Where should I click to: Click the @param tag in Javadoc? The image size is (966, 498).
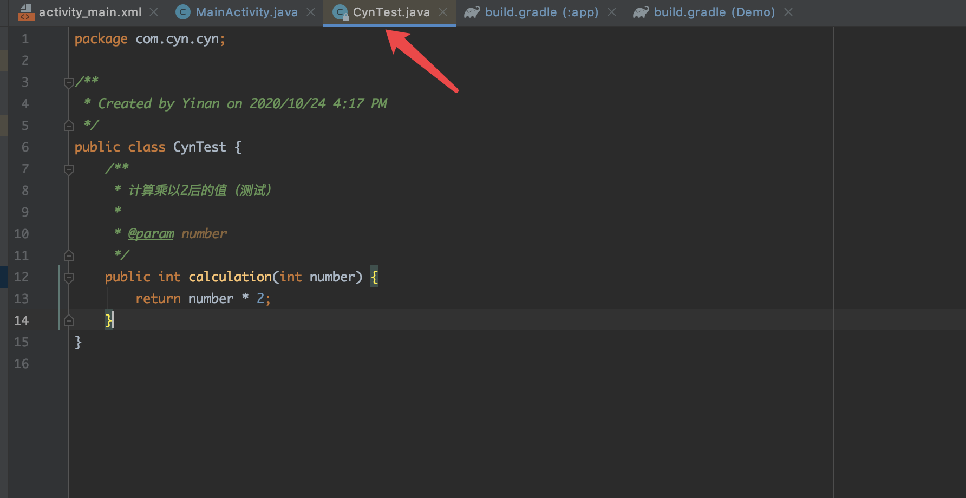tap(151, 233)
